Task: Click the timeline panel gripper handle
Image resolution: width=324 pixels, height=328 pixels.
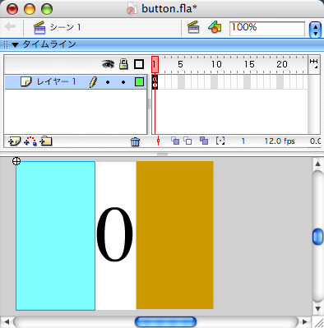Action: click(6, 44)
